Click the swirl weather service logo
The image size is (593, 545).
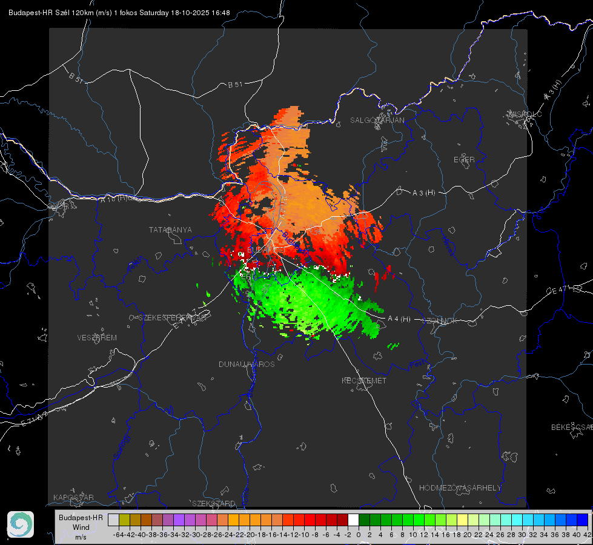click(x=21, y=524)
